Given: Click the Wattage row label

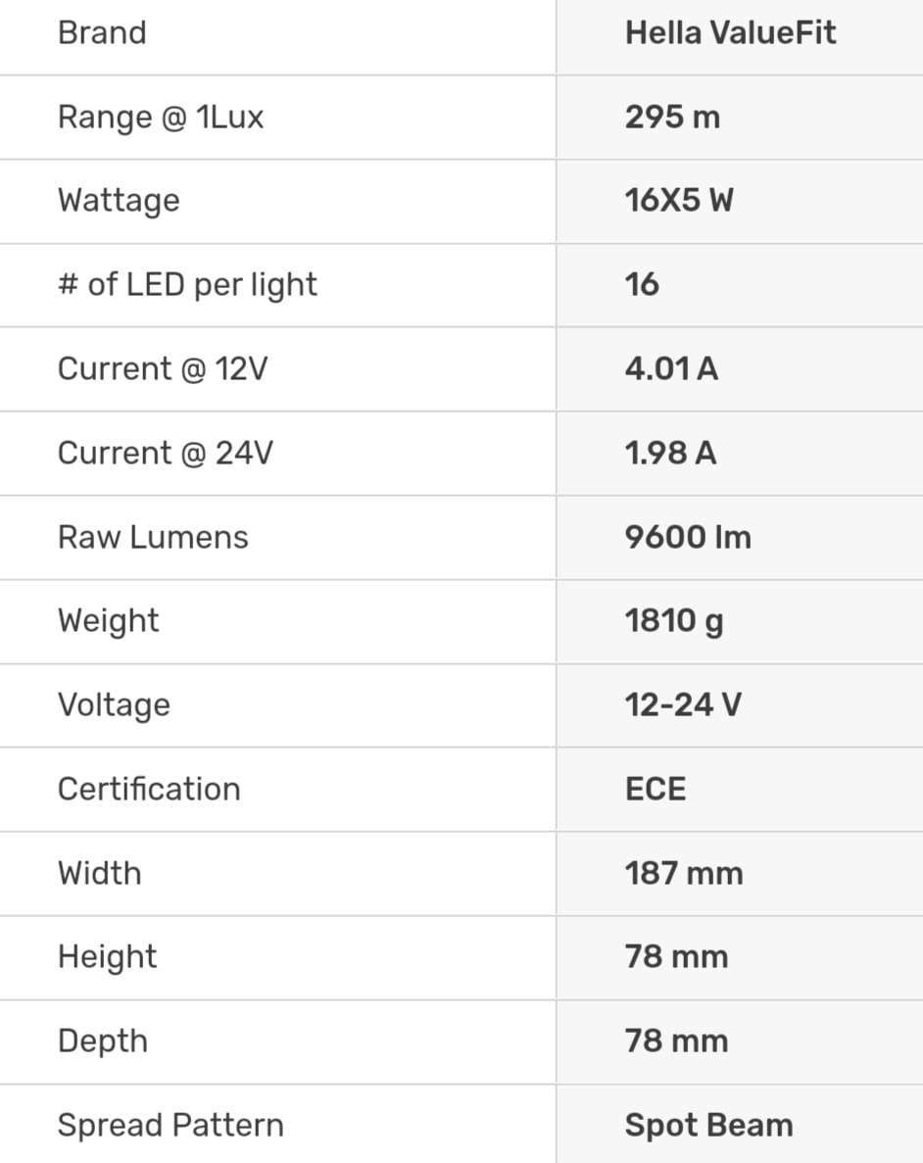Looking at the screenshot, I should point(119,201).
